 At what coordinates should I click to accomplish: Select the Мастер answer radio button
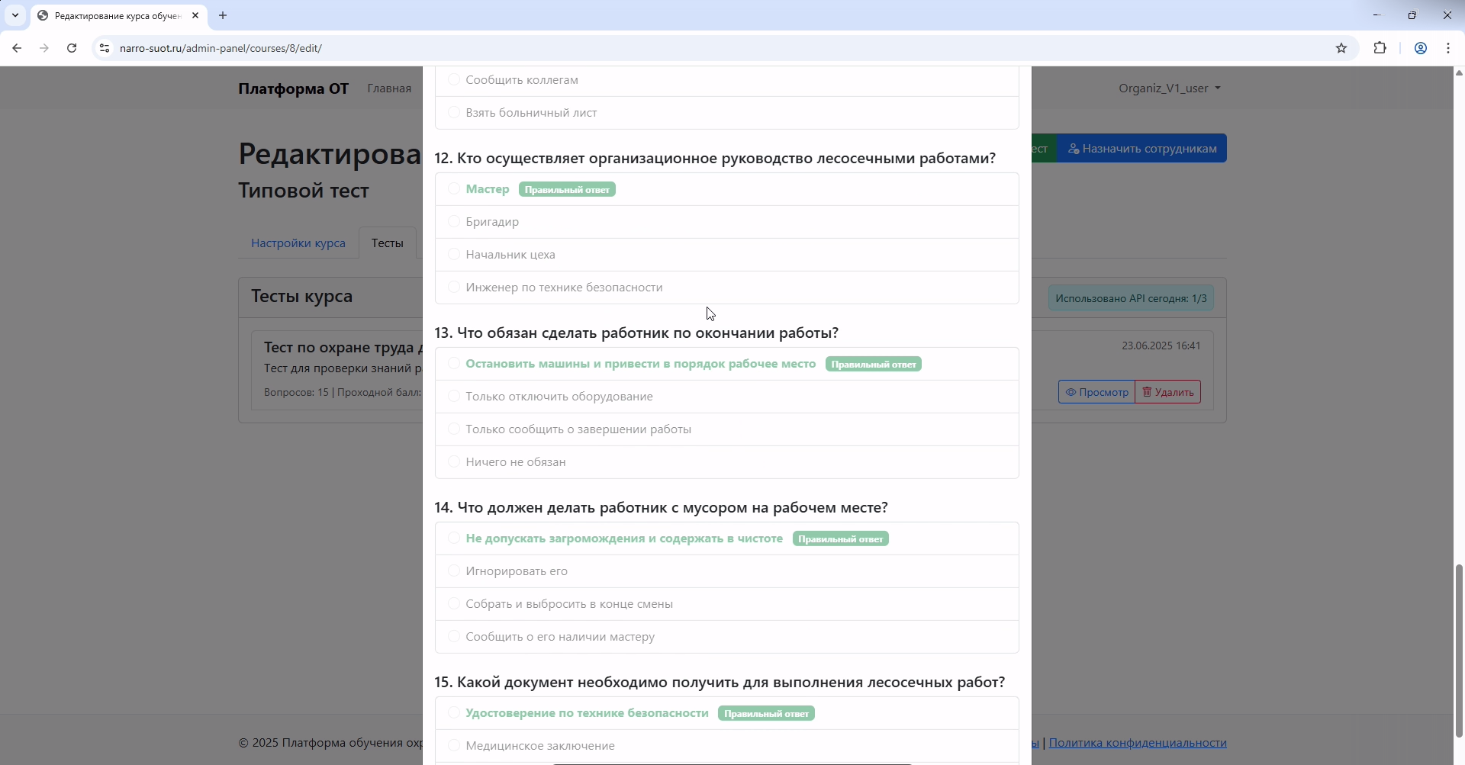click(453, 188)
